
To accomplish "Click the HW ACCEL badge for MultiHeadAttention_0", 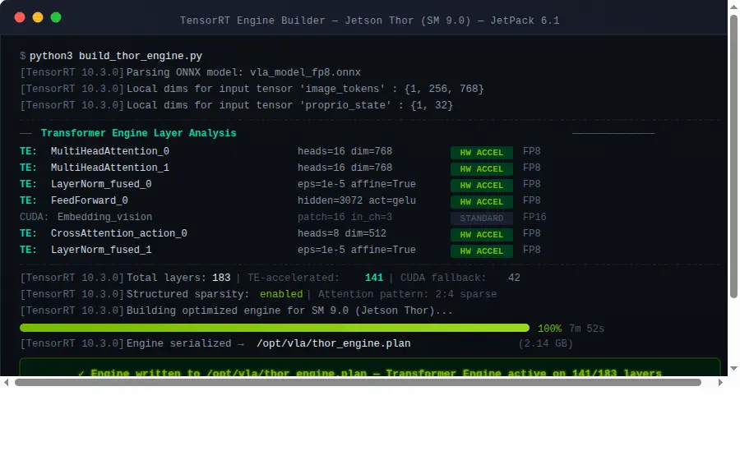I will tap(481, 152).
